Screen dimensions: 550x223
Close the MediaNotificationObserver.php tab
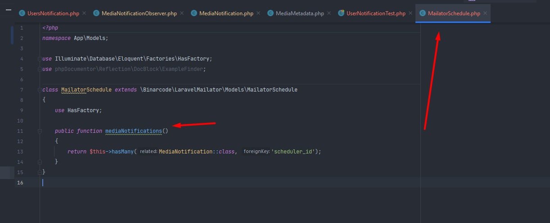tap(181, 13)
